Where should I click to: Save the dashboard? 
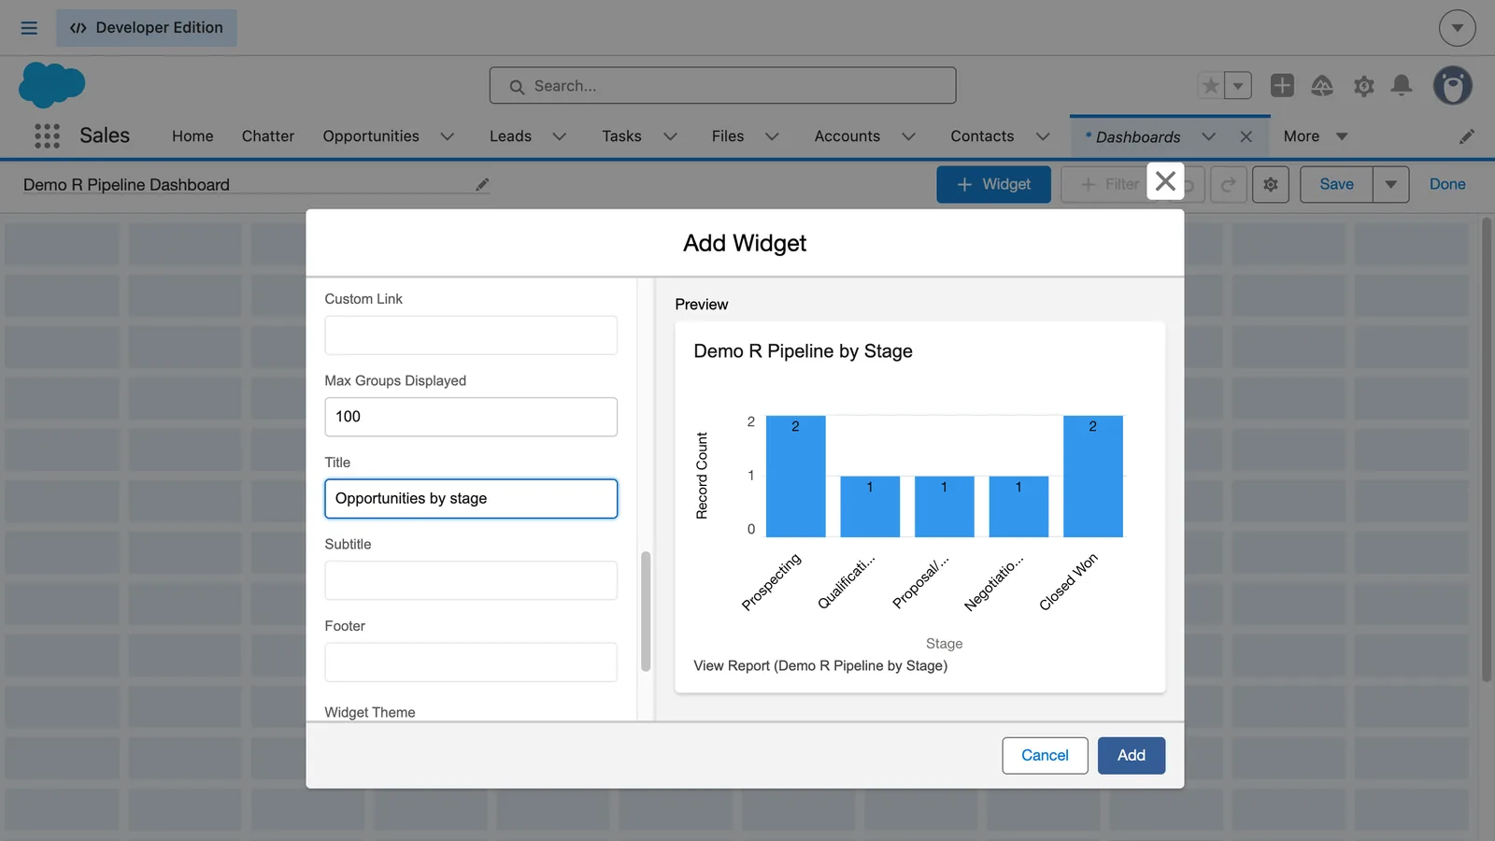pyautogui.click(x=1336, y=185)
